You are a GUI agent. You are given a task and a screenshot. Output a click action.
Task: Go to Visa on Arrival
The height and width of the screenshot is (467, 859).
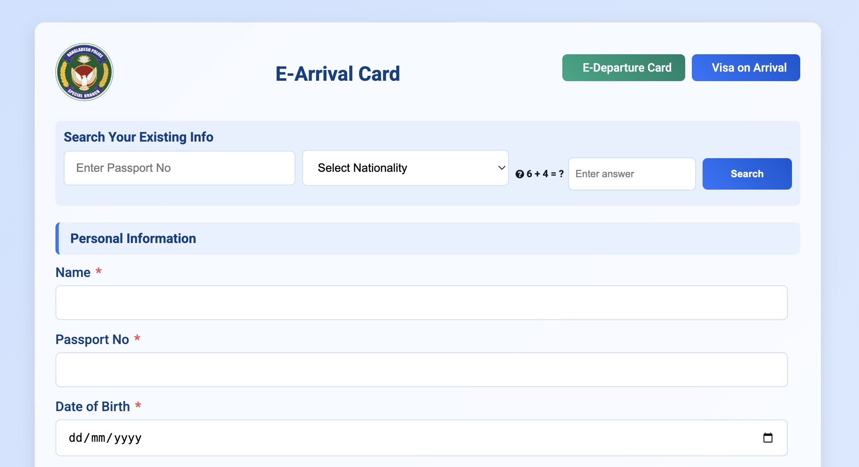(746, 67)
